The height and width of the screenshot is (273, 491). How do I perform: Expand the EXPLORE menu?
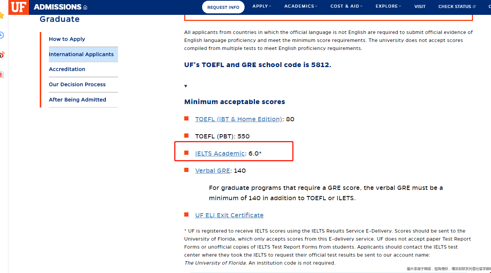point(389,6)
